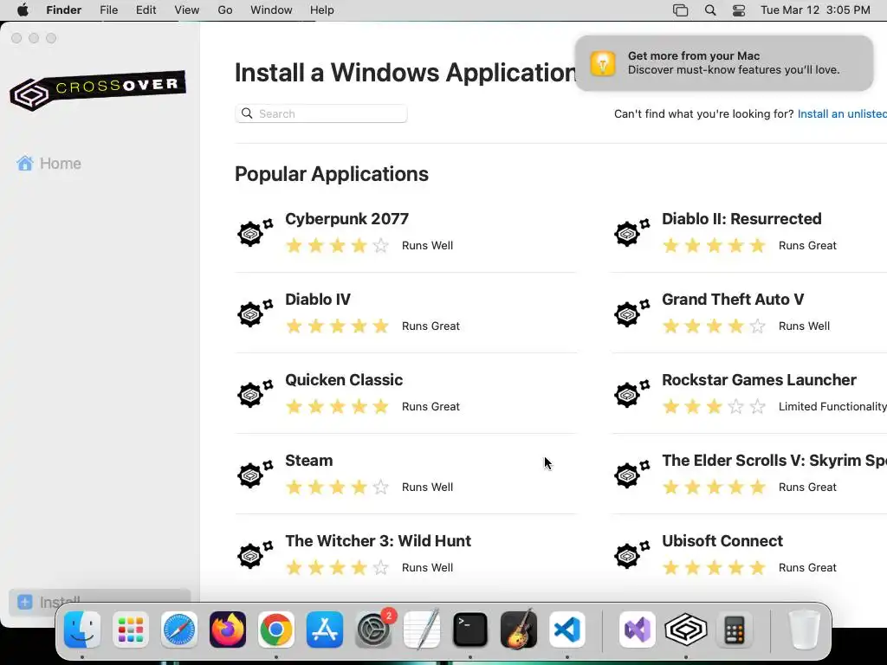Launch Firefox from the Dock
This screenshot has height=665, width=887.
point(228,629)
